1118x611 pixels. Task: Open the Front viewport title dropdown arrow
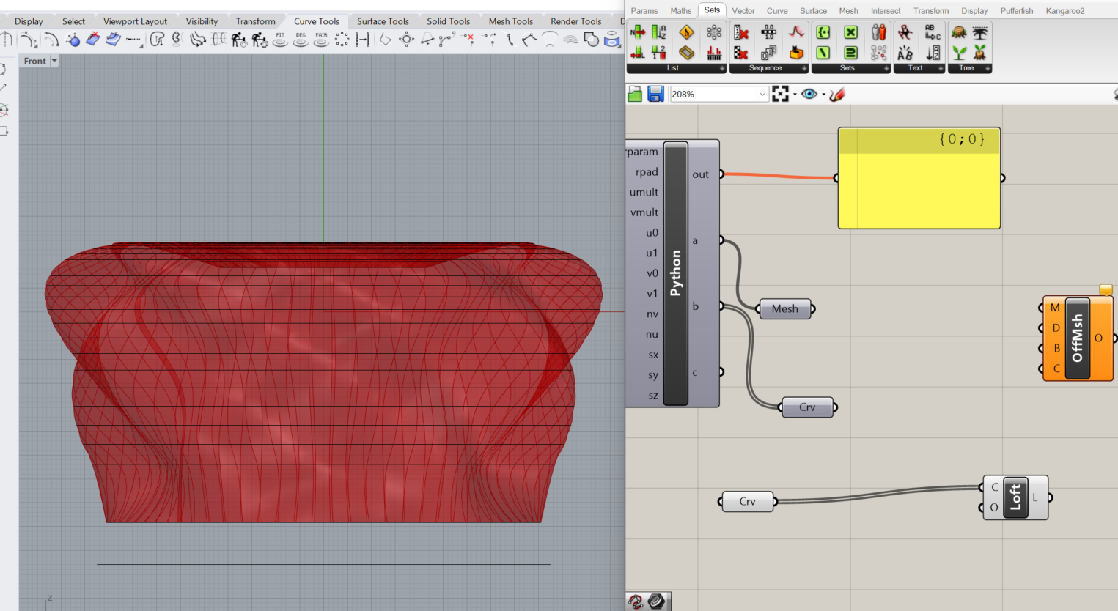click(54, 61)
